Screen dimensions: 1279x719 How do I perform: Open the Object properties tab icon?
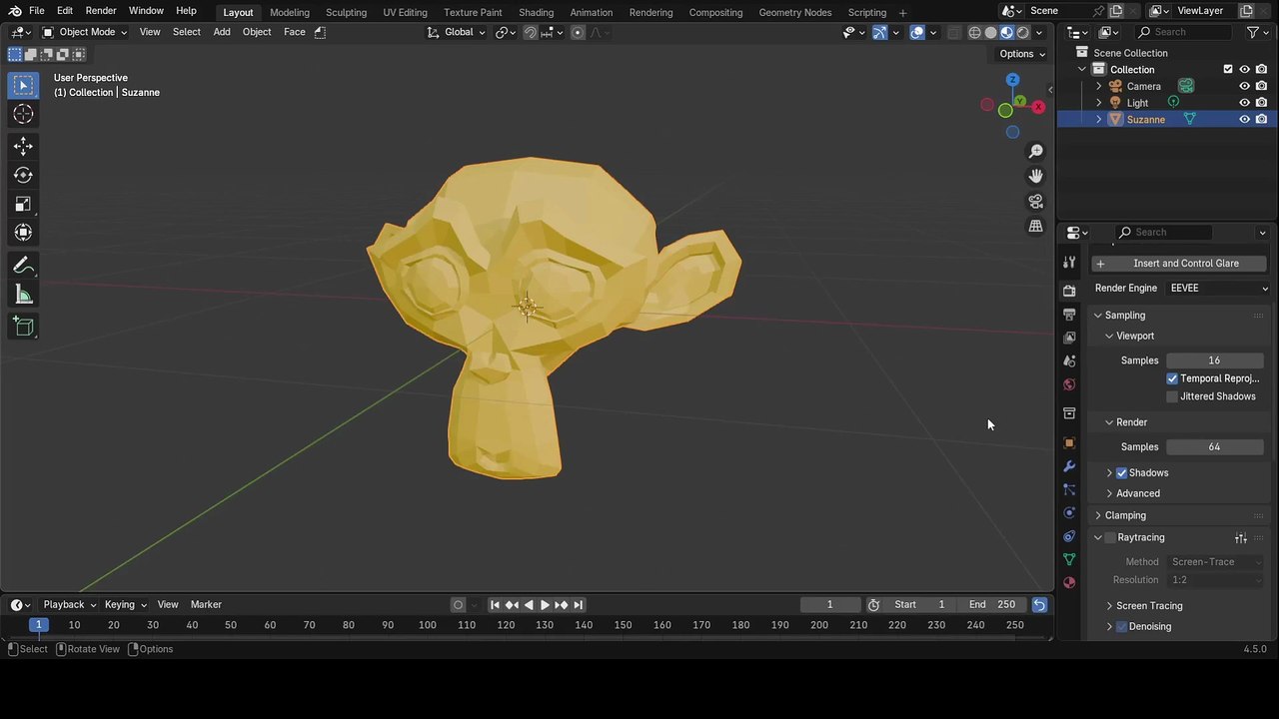click(x=1069, y=442)
